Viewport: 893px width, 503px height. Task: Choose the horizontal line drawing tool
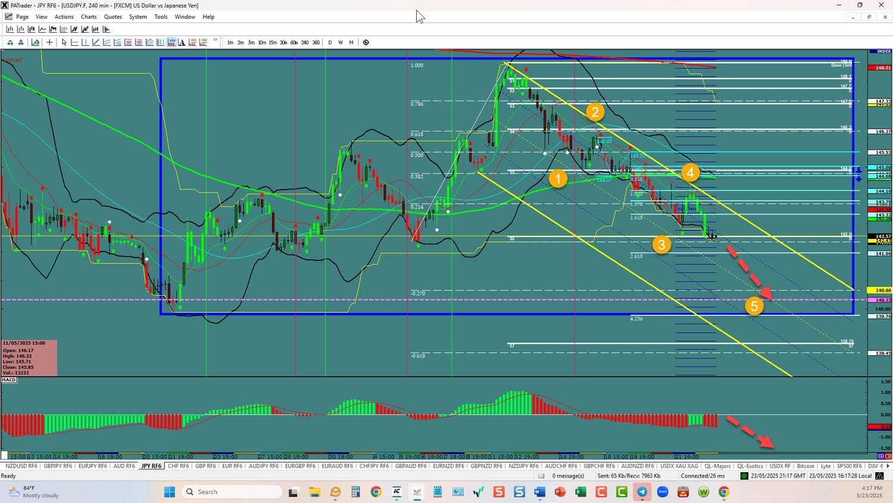tap(74, 42)
